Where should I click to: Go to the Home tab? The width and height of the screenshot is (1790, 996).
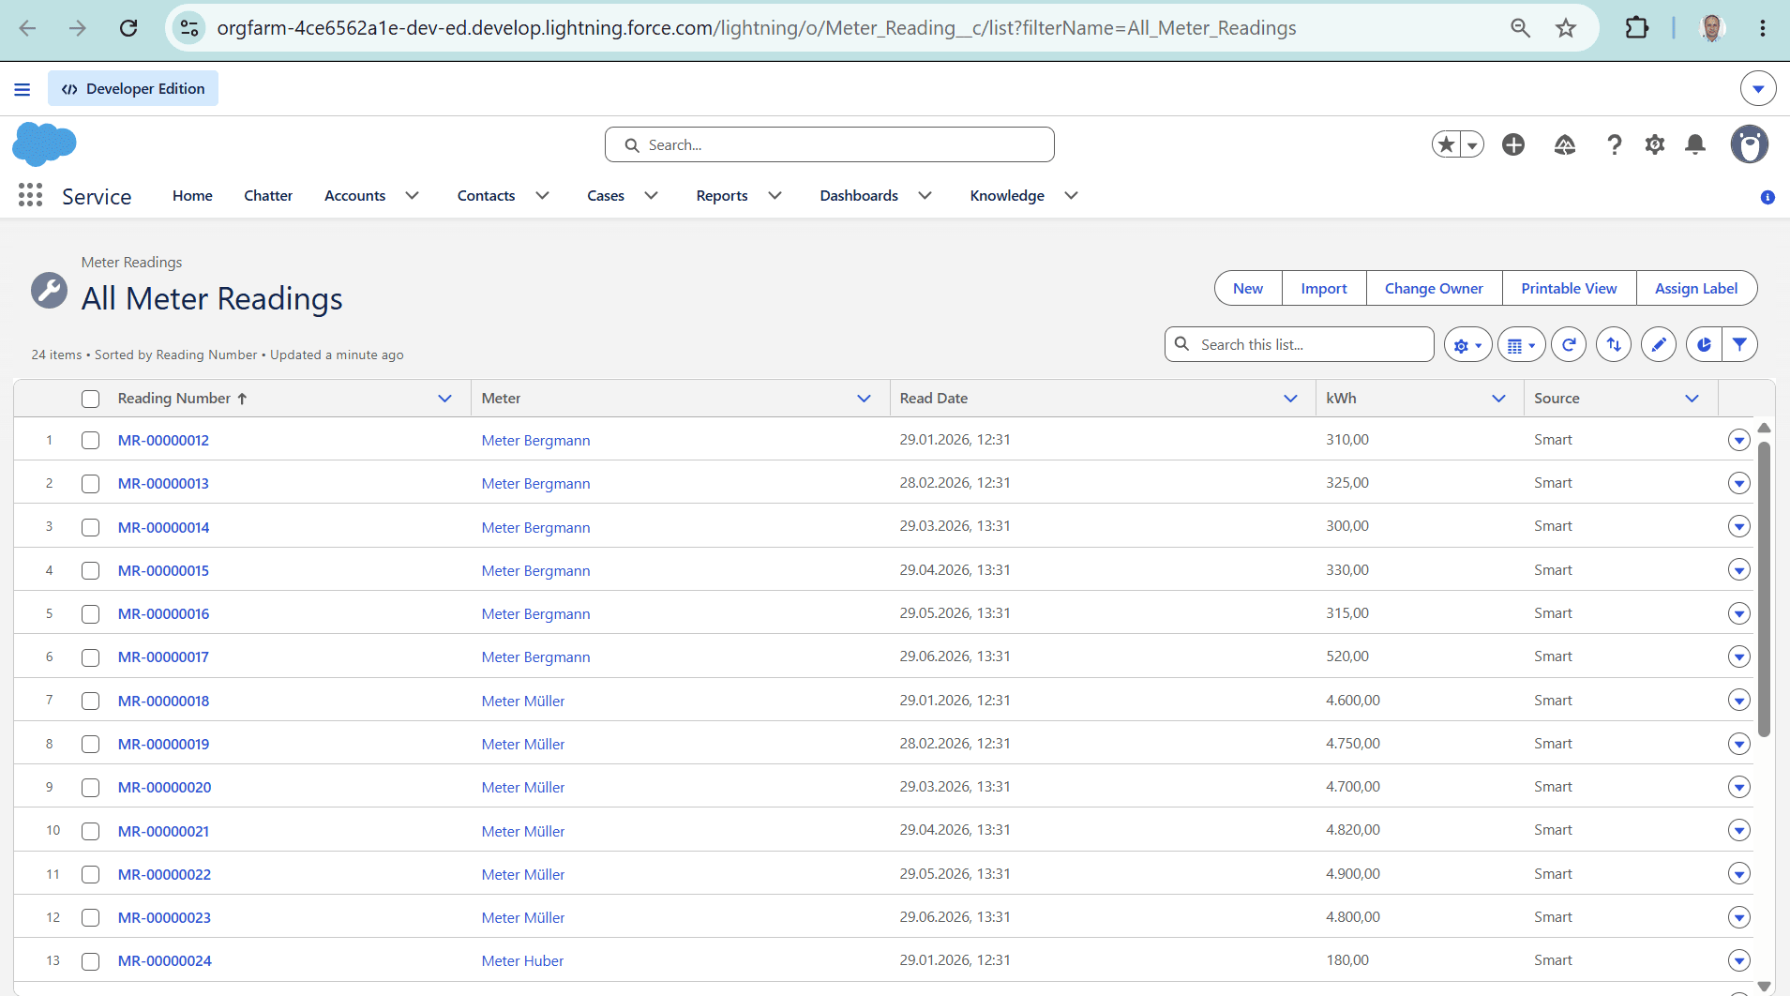pos(192,195)
